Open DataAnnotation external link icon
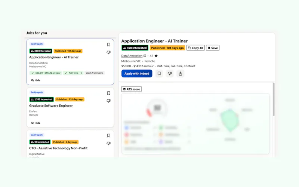The height and width of the screenshot is (187, 299). point(145,56)
